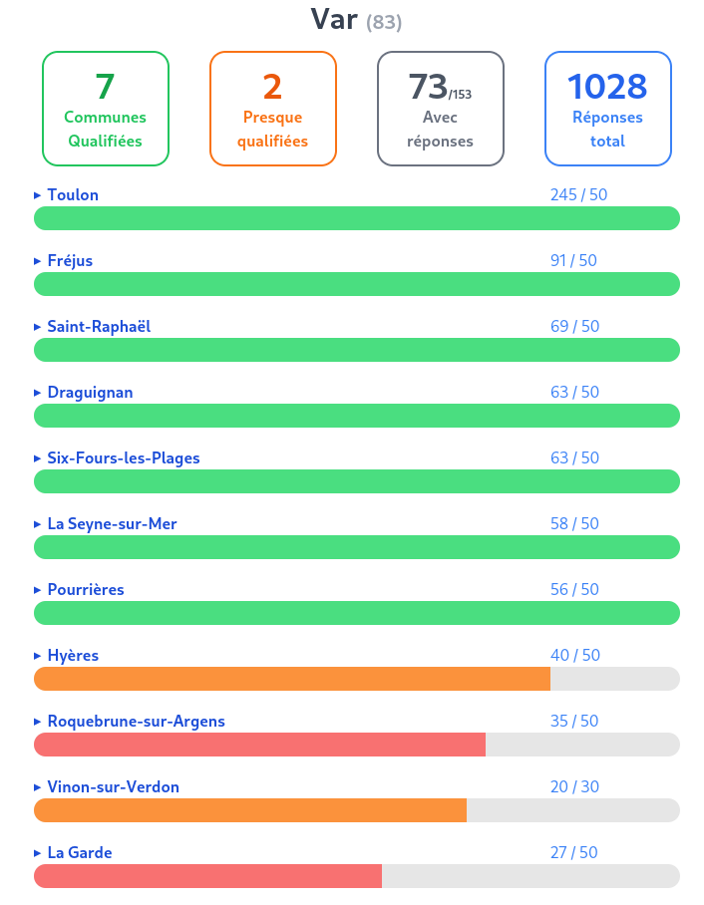Expand the Saint-Raphaël details triangle

coord(38,327)
